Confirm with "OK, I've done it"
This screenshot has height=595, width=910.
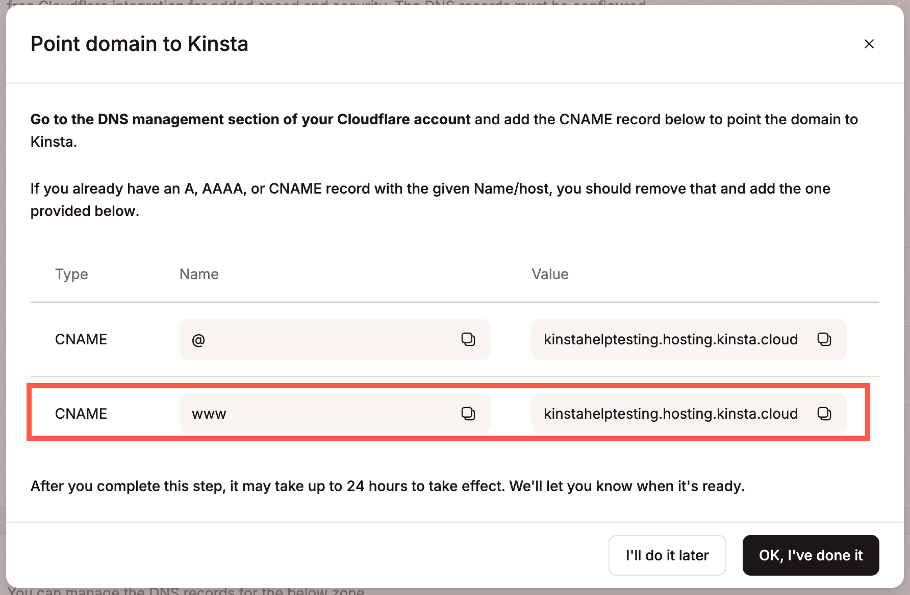[x=811, y=555]
